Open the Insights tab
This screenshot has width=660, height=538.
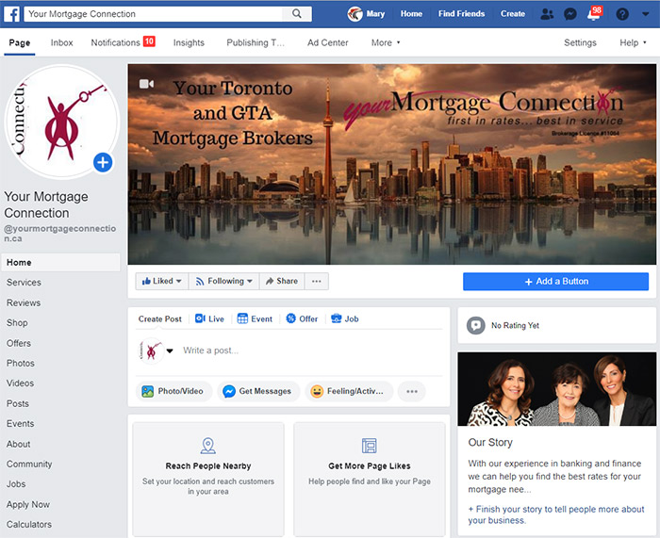click(x=189, y=42)
